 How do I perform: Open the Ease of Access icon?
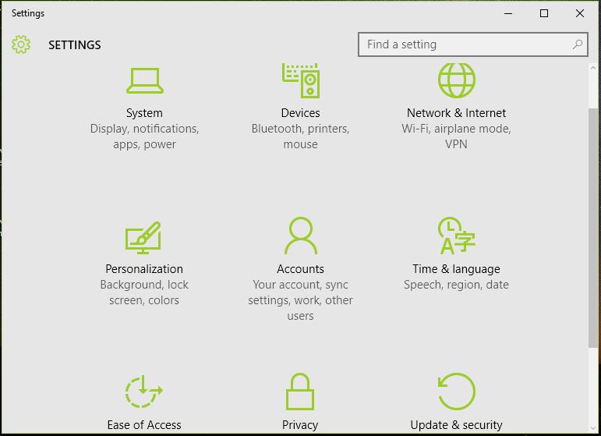point(143,392)
